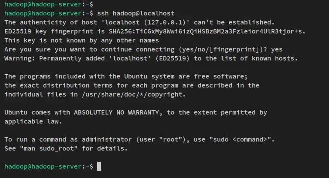This screenshot has width=329, height=178.
Task: Click the 'ssh hadoop@localhost' command text
Action: point(136,13)
